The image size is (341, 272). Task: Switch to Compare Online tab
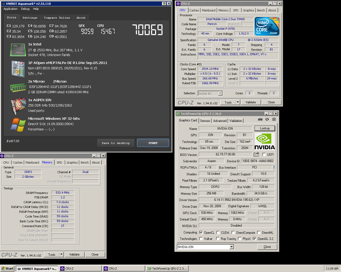pos(57,18)
